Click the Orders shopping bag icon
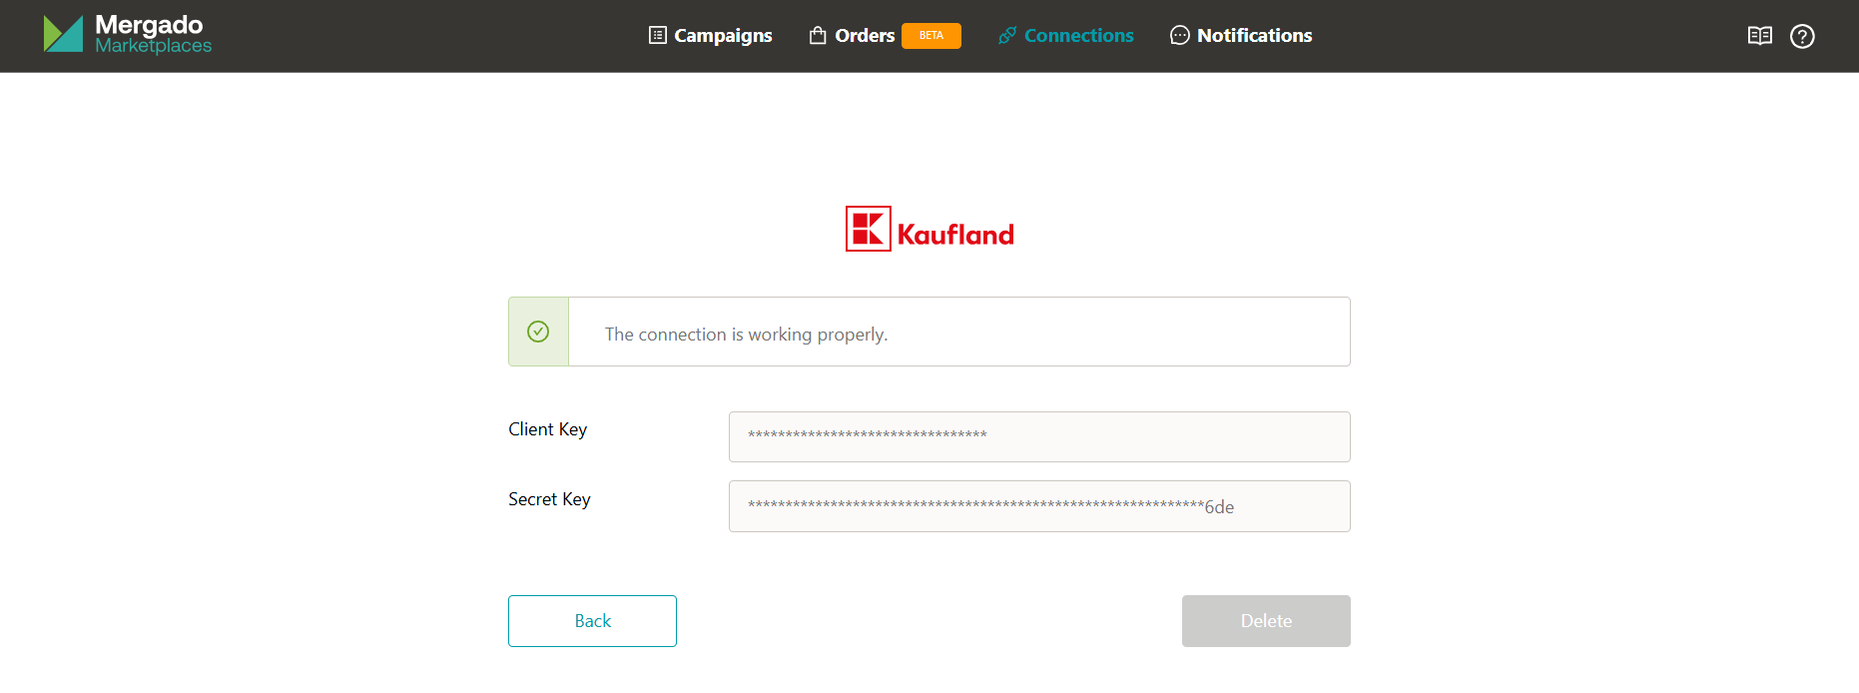 [818, 36]
